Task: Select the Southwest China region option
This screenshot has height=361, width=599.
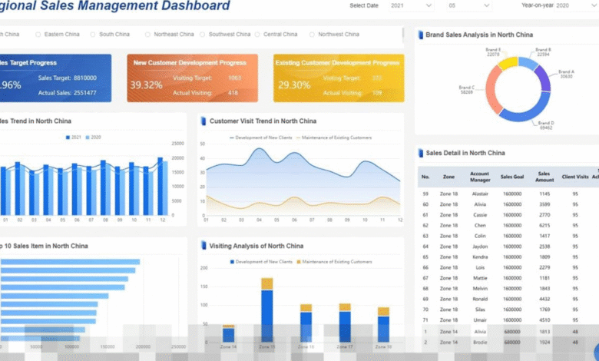Action: 203,35
